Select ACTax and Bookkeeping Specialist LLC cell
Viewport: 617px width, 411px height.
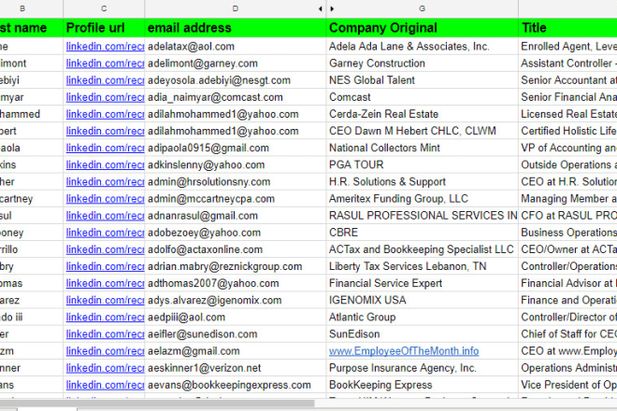(423, 249)
